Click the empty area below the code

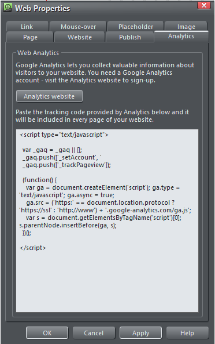pos(107,282)
